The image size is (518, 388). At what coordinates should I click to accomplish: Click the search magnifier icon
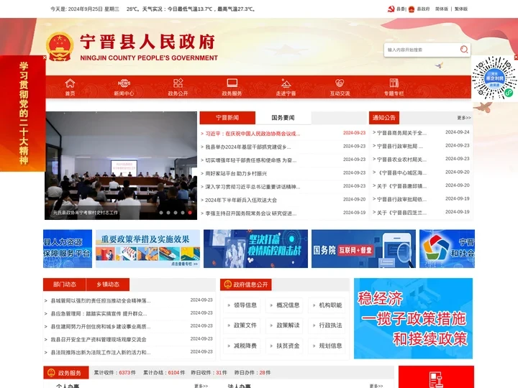tap(464, 50)
